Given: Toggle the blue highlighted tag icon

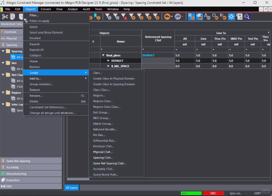Looking at the screenshot, I should coord(199,17).
